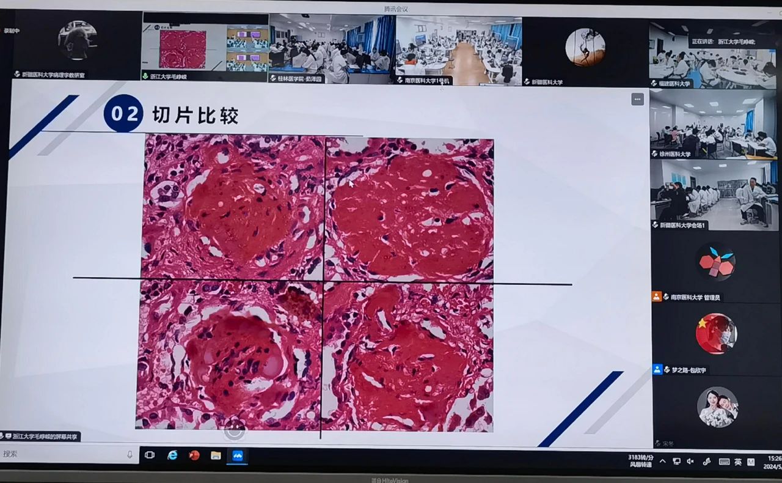Unmute the muted speaker volume tray icon
This screenshot has height=483, width=782.
click(x=691, y=462)
